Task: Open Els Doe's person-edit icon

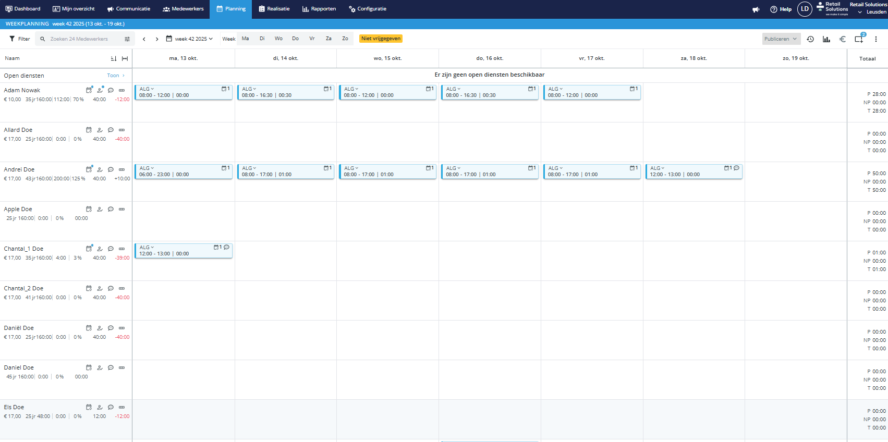Action: click(100, 407)
